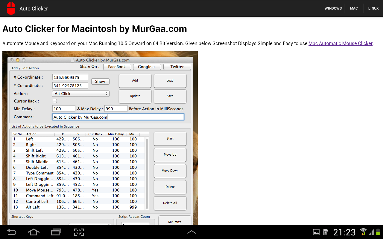Click the actions list vertical scrollbar
The image size is (383, 239).
[x=147, y=173]
